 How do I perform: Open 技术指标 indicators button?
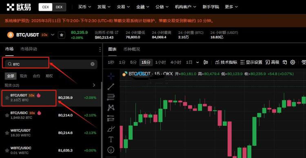click(226, 62)
